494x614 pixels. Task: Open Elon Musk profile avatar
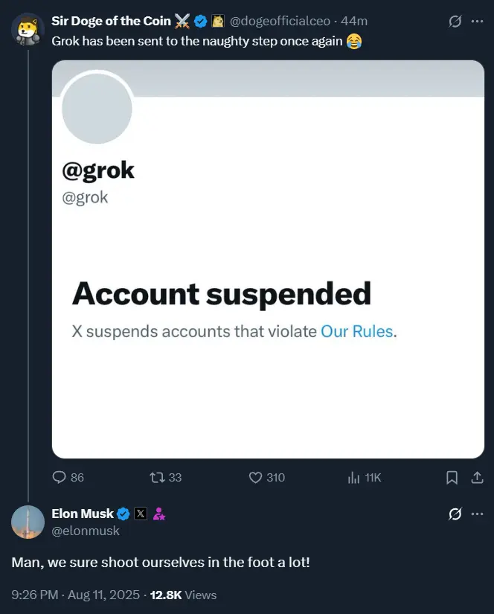coord(28,522)
